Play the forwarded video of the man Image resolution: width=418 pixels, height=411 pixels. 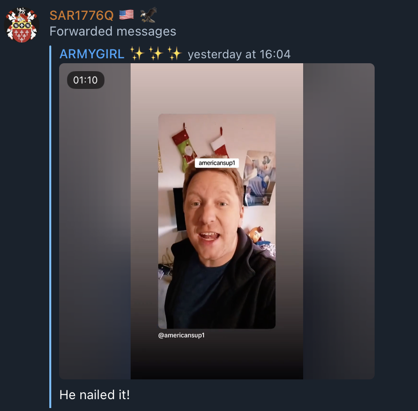coord(217,221)
